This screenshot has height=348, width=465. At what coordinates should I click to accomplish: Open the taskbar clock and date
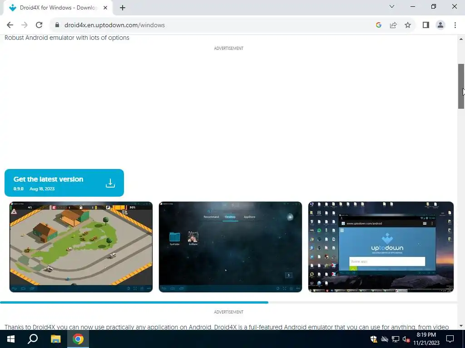point(426,339)
